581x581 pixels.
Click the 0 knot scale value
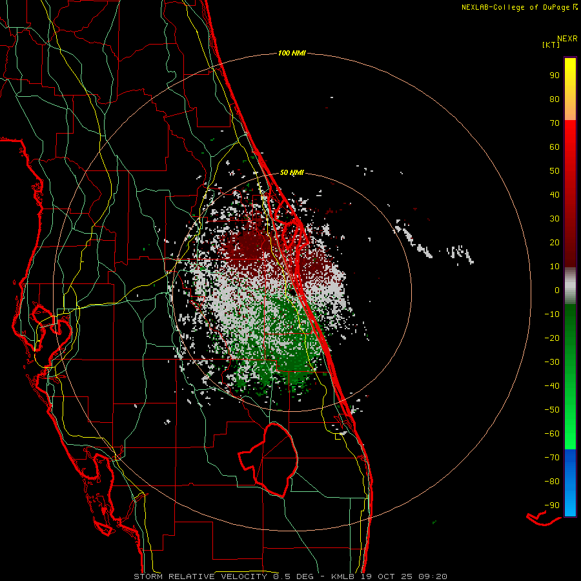[x=557, y=290]
